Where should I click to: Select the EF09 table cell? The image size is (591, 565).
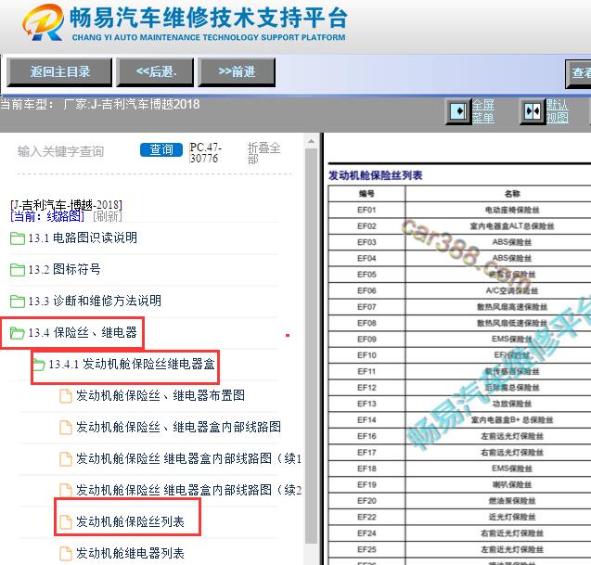pos(366,340)
